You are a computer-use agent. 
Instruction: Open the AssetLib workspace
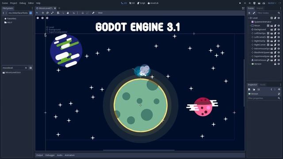153,3
